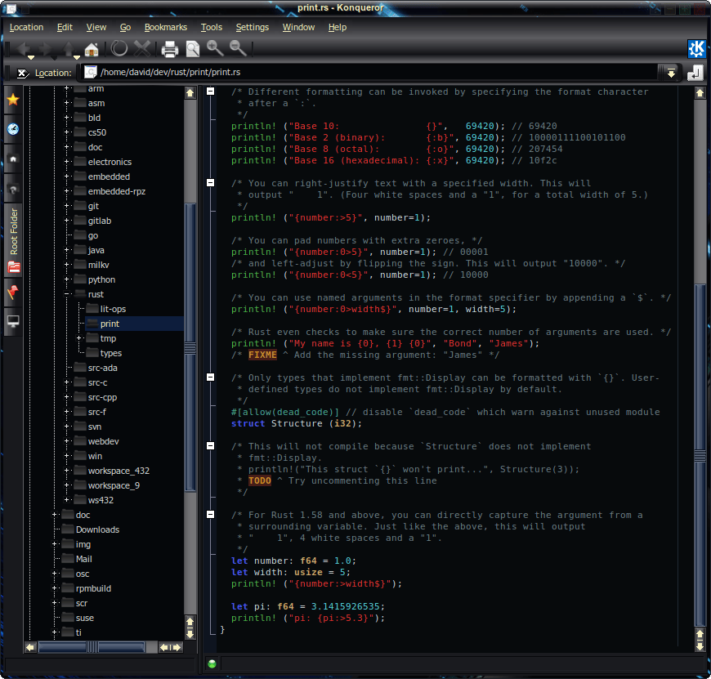
Task: Open the location history dropdown
Action: (671, 73)
